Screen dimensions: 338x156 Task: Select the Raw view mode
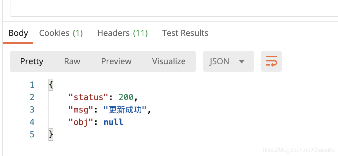(72, 61)
